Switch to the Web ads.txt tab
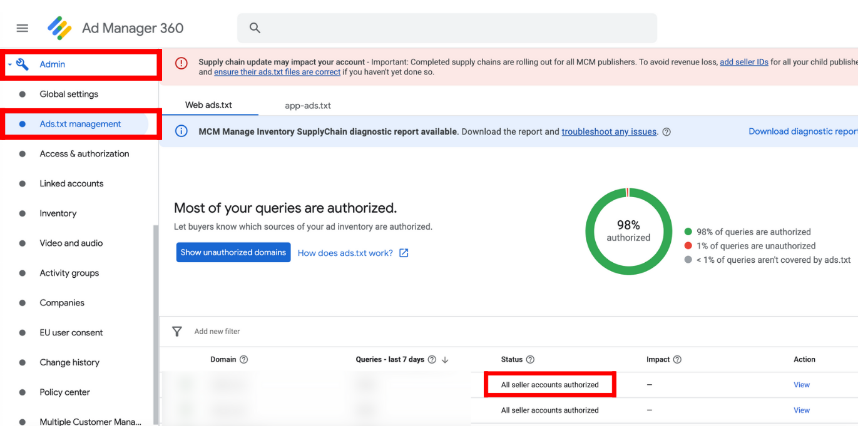The width and height of the screenshot is (858, 438). pos(208,105)
